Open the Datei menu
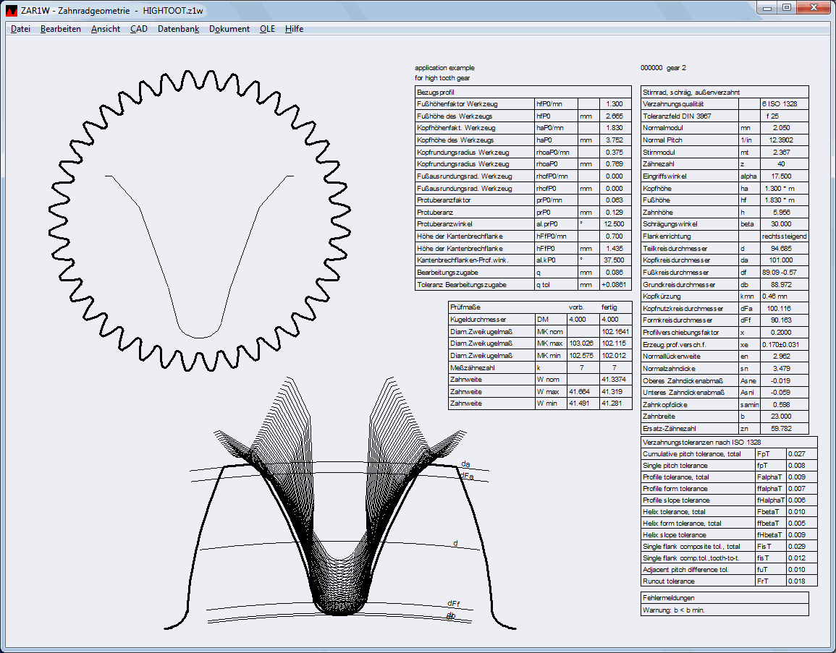Viewport: 836px width, 653px height. [20, 29]
